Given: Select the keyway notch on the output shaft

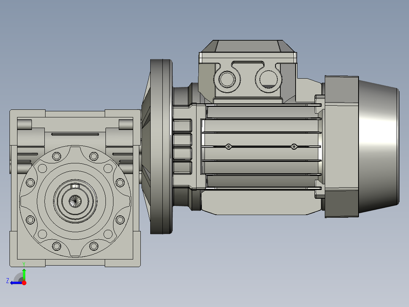Looking at the screenshot, I should (x=75, y=186).
